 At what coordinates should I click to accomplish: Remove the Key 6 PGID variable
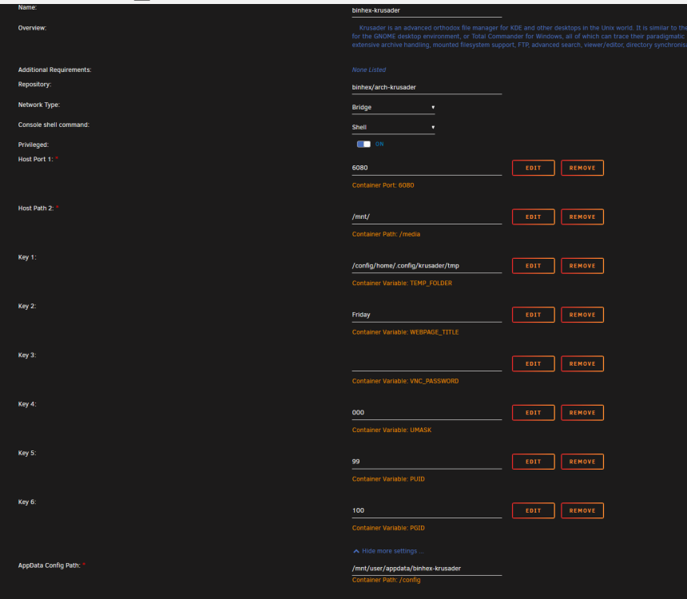click(582, 511)
